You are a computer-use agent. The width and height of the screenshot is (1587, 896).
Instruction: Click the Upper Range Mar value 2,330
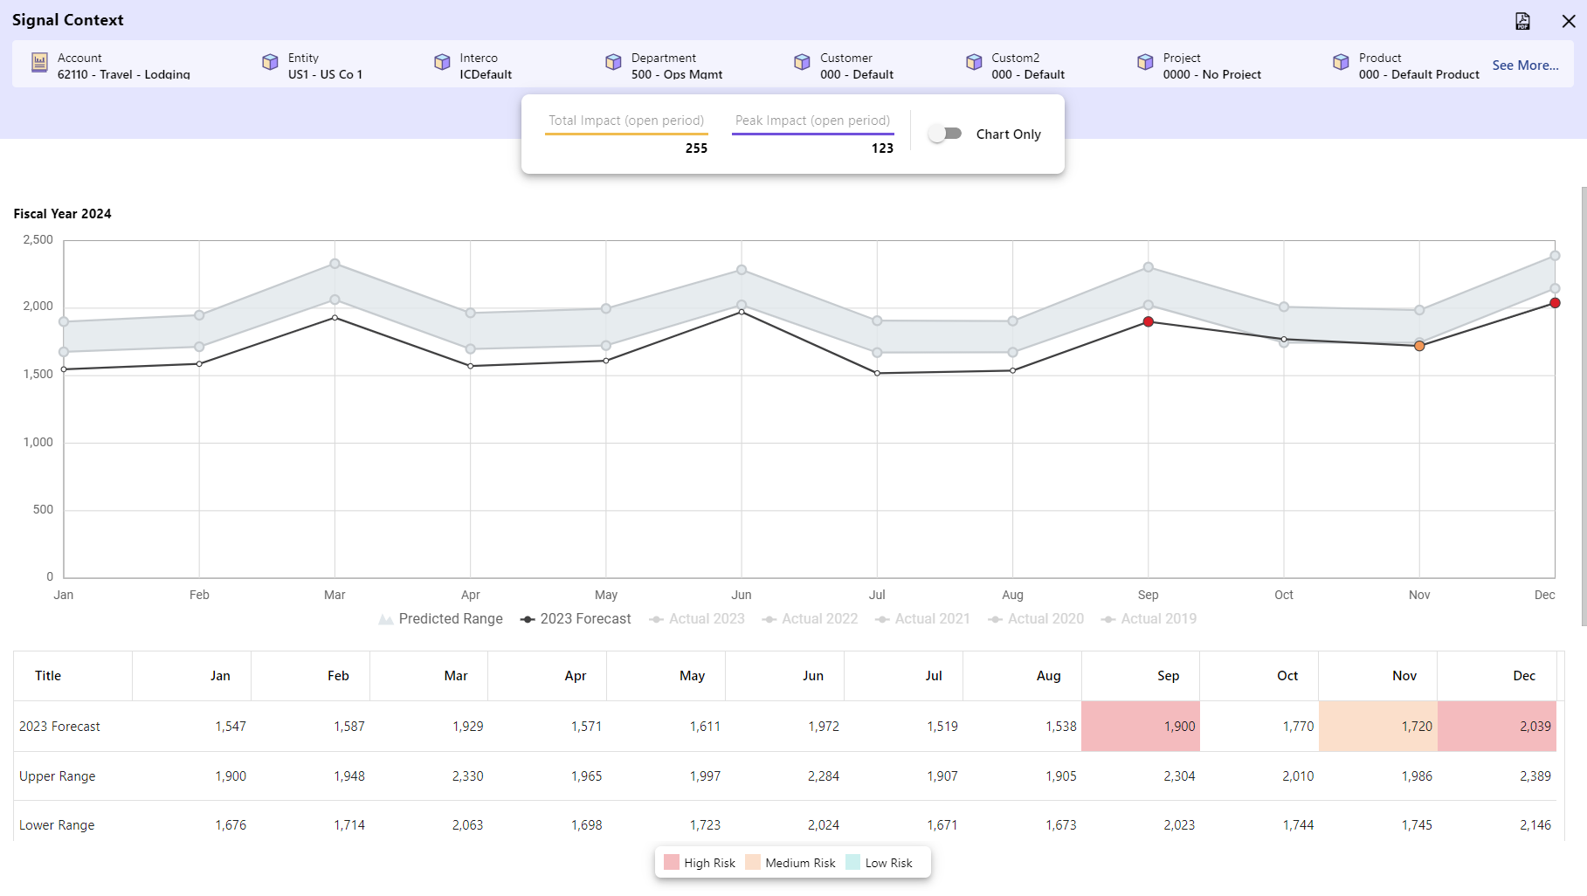click(x=467, y=776)
